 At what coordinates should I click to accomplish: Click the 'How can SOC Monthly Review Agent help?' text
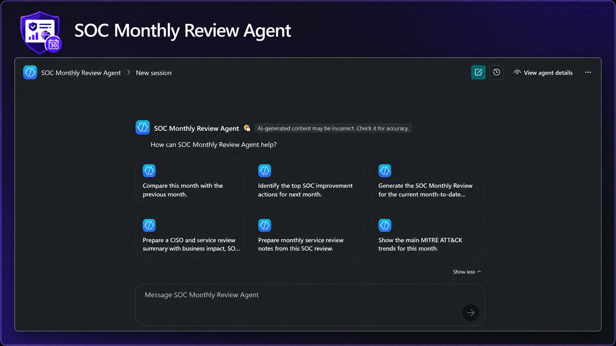[214, 145]
